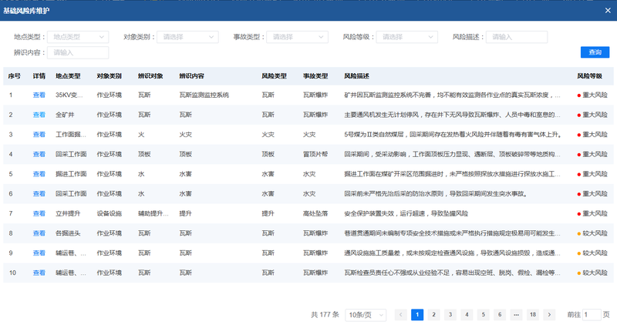Open 查看 details for row 4
Screen dimensions: 617x328
(x=39, y=155)
